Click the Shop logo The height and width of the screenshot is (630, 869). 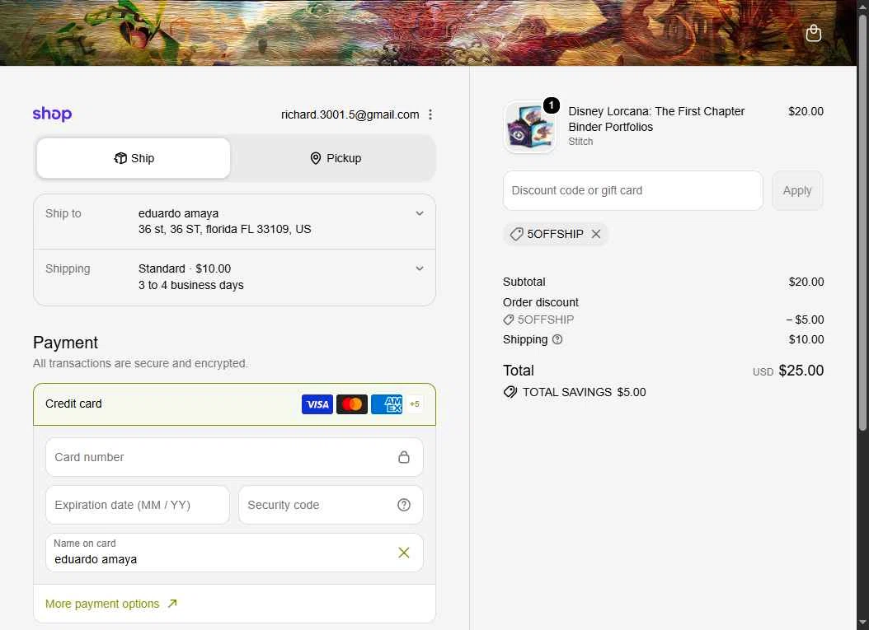click(x=52, y=114)
